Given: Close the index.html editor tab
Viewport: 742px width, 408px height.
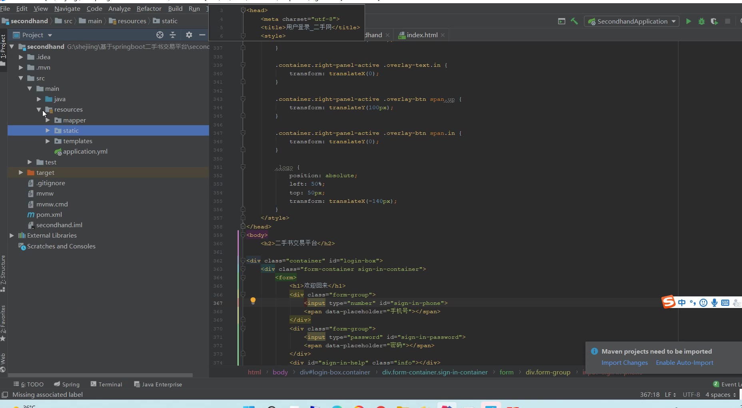Looking at the screenshot, I should [x=443, y=35].
